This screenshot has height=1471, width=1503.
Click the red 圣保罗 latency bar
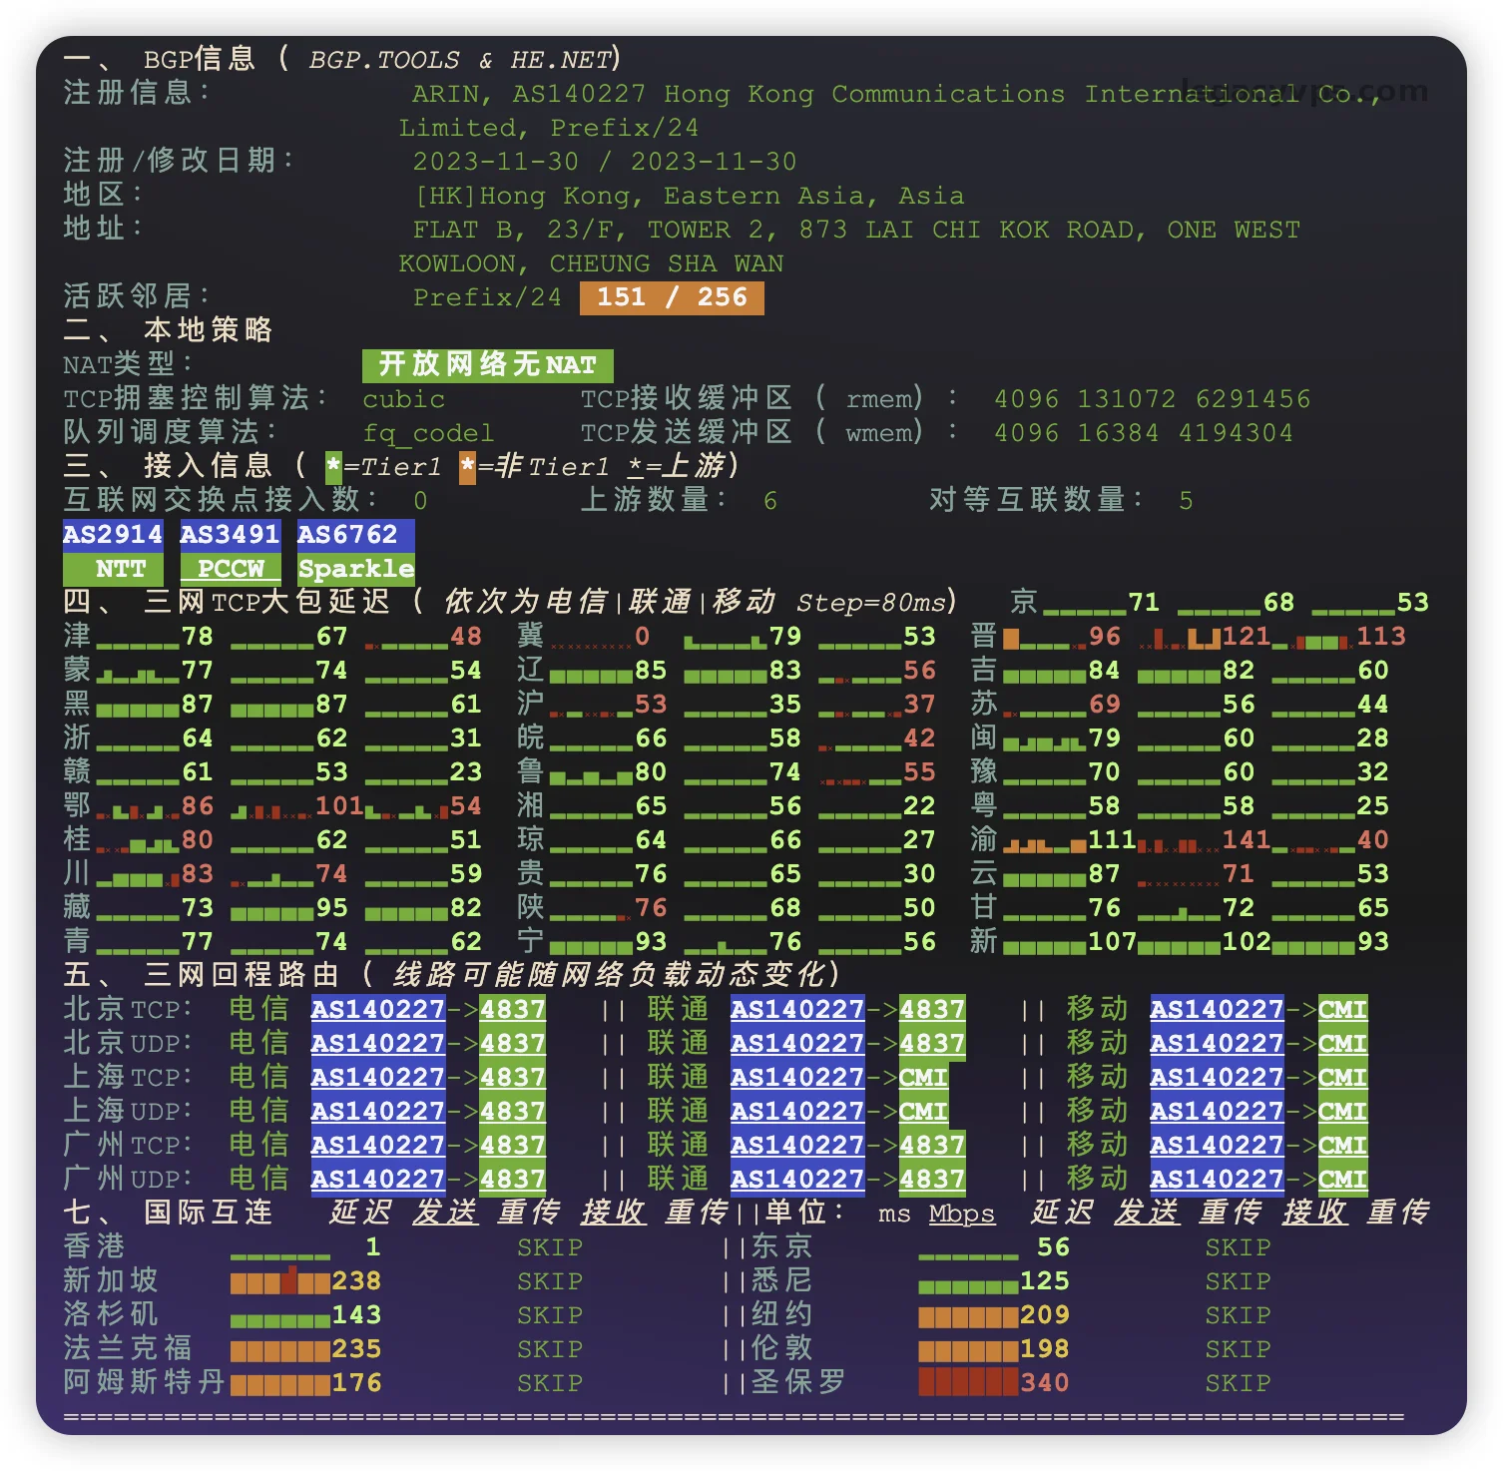click(967, 1383)
